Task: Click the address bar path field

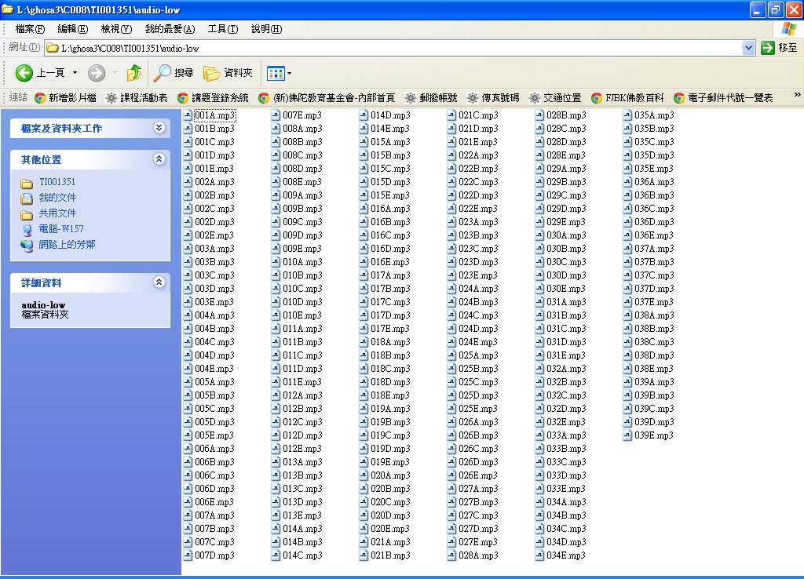Action: (x=393, y=48)
